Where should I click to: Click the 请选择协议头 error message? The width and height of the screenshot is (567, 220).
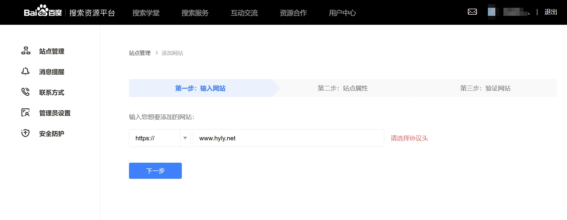(409, 138)
